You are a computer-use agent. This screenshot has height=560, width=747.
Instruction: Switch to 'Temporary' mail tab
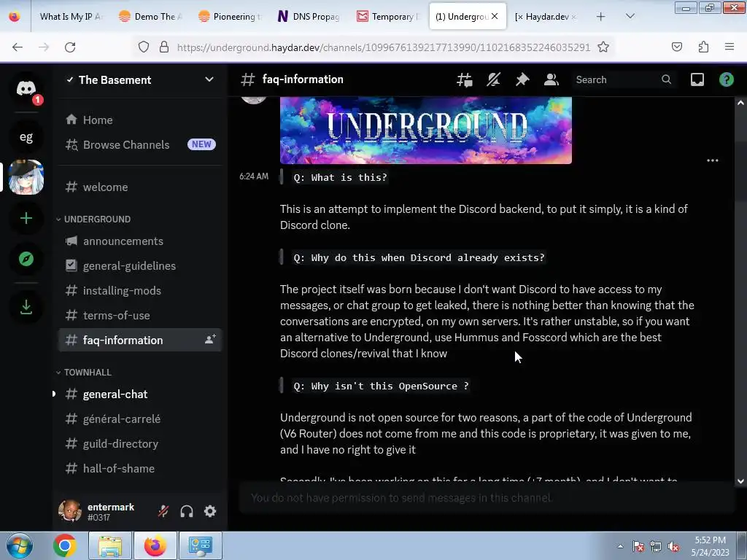click(388, 16)
